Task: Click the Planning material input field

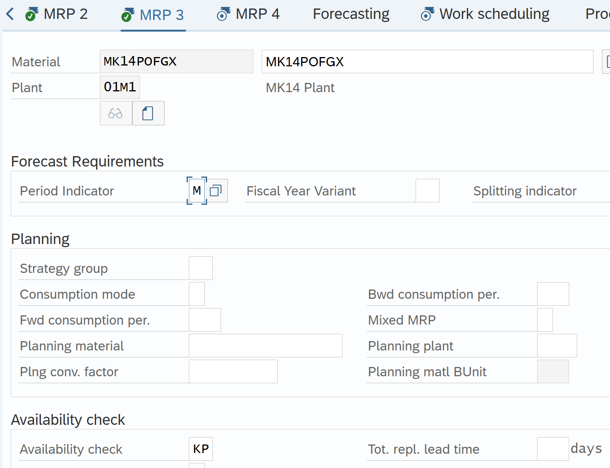Action: (265, 346)
